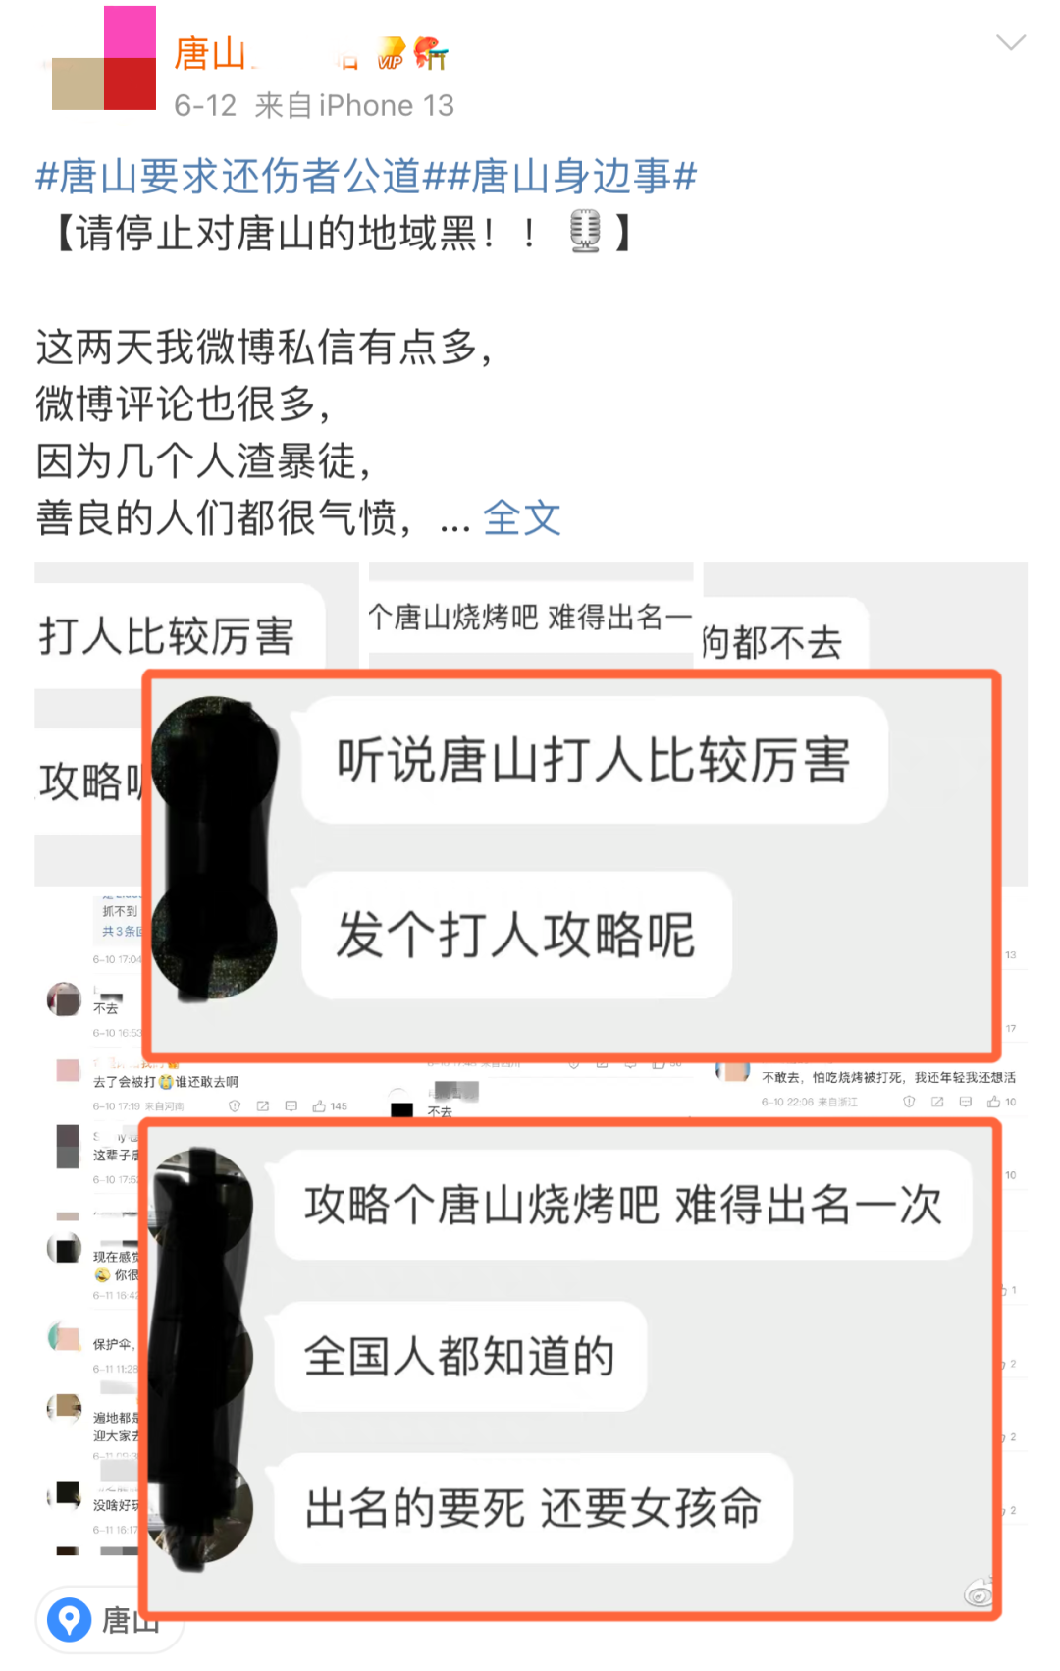Screen dimensions: 1060x1671
Task: Tap the microphone emoji in headline
Action: (x=585, y=232)
